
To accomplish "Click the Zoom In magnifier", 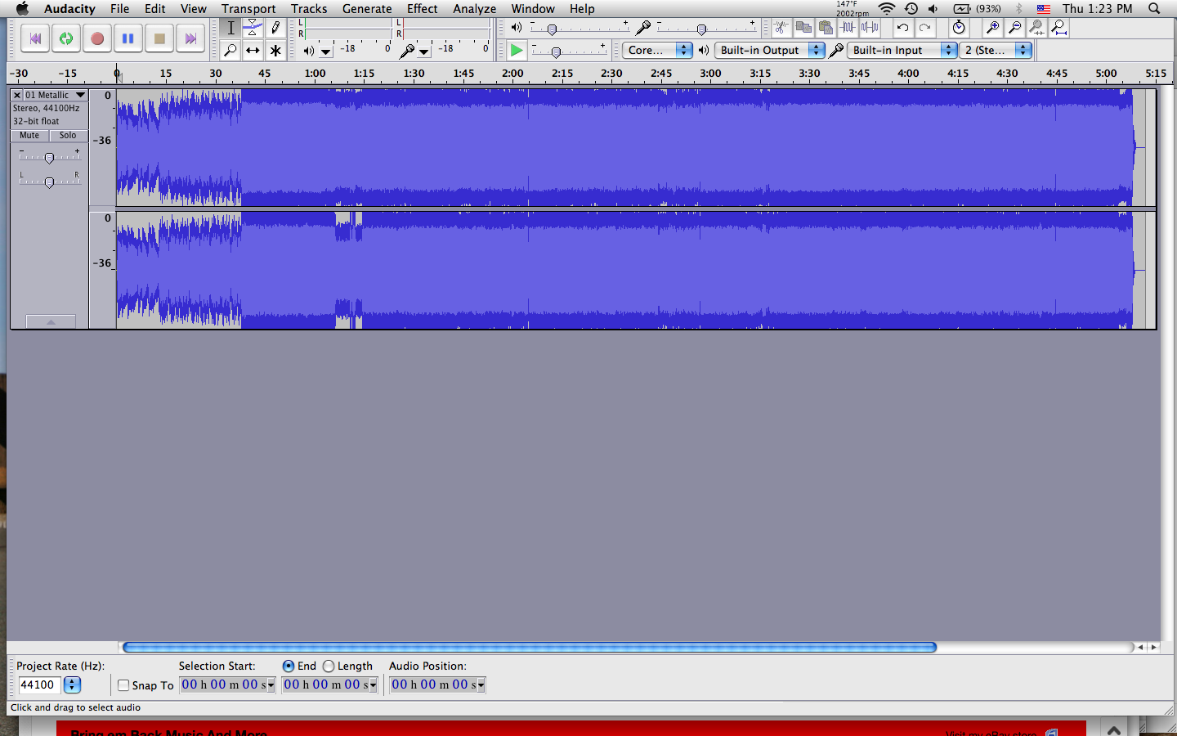I will pyautogui.click(x=992, y=28).
